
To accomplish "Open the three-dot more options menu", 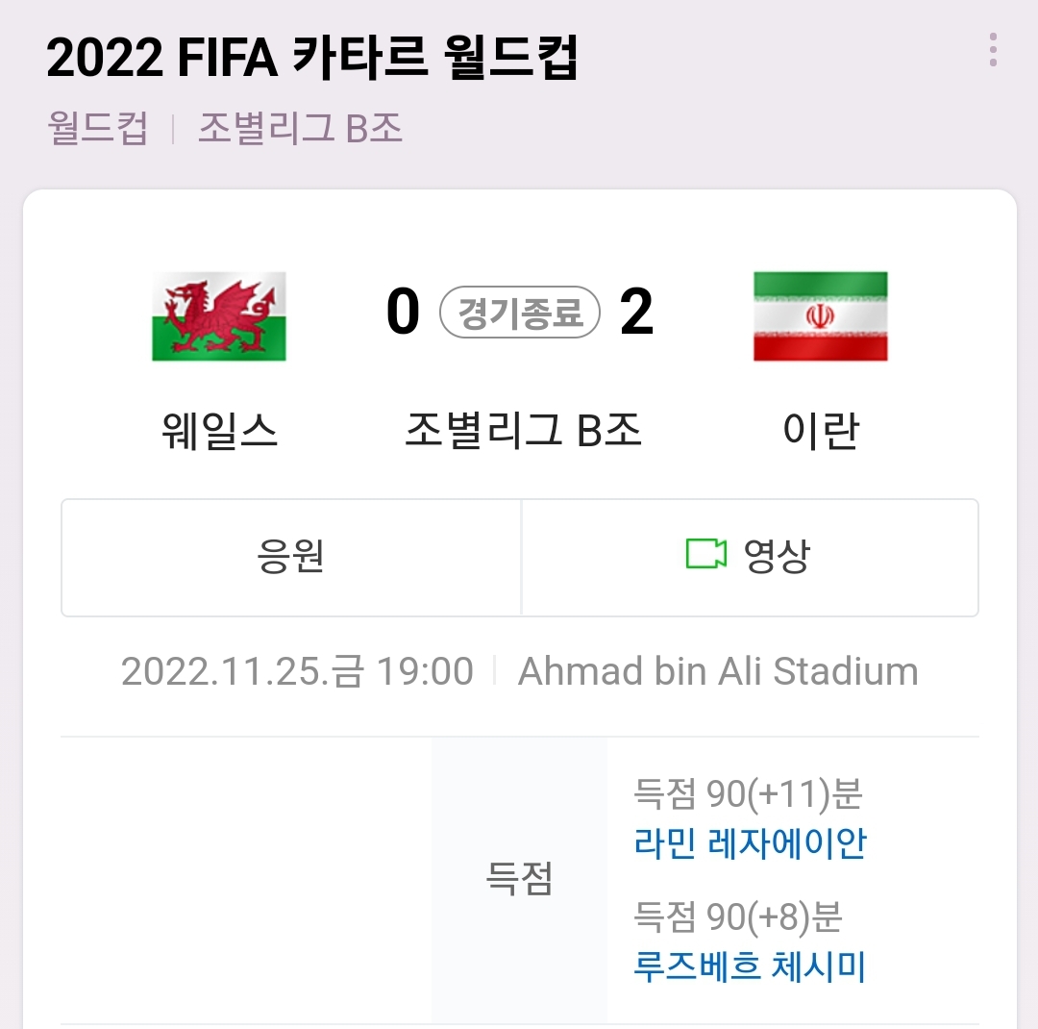I will [993, 50].
